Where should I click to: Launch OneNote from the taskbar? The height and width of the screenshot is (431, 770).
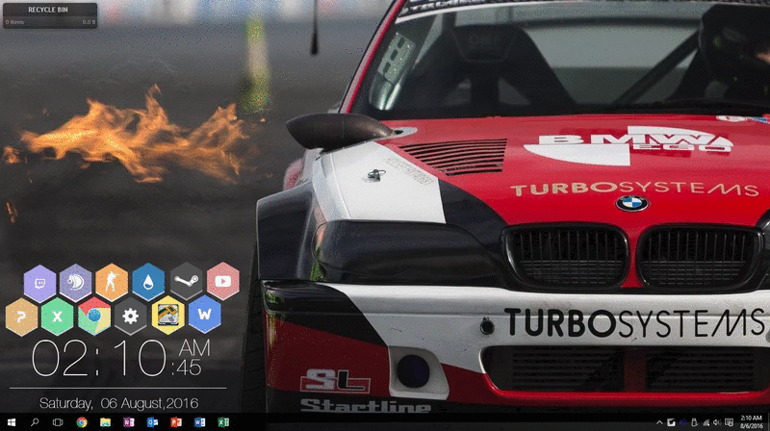(129, 422)
